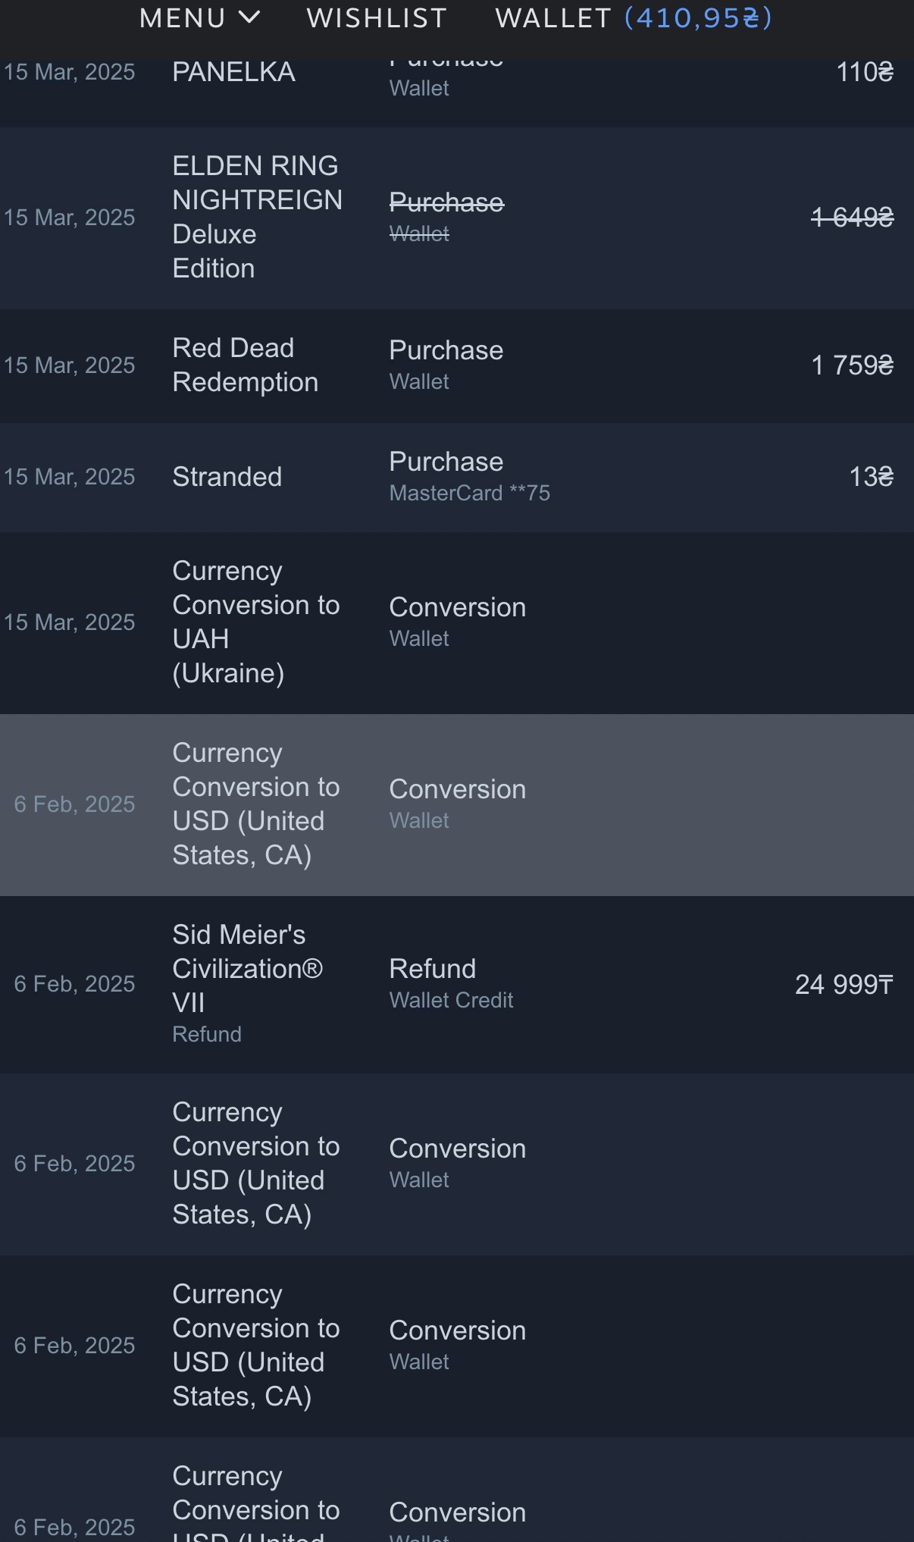This screenshot has width=914, height=1542.
Task: Select Currency Conversion to UAH row
Action: [255, 622]
